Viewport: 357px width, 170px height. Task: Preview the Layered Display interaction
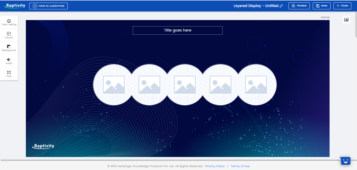click(299, 5)
